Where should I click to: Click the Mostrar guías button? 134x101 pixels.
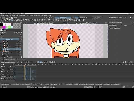[107, 84]
